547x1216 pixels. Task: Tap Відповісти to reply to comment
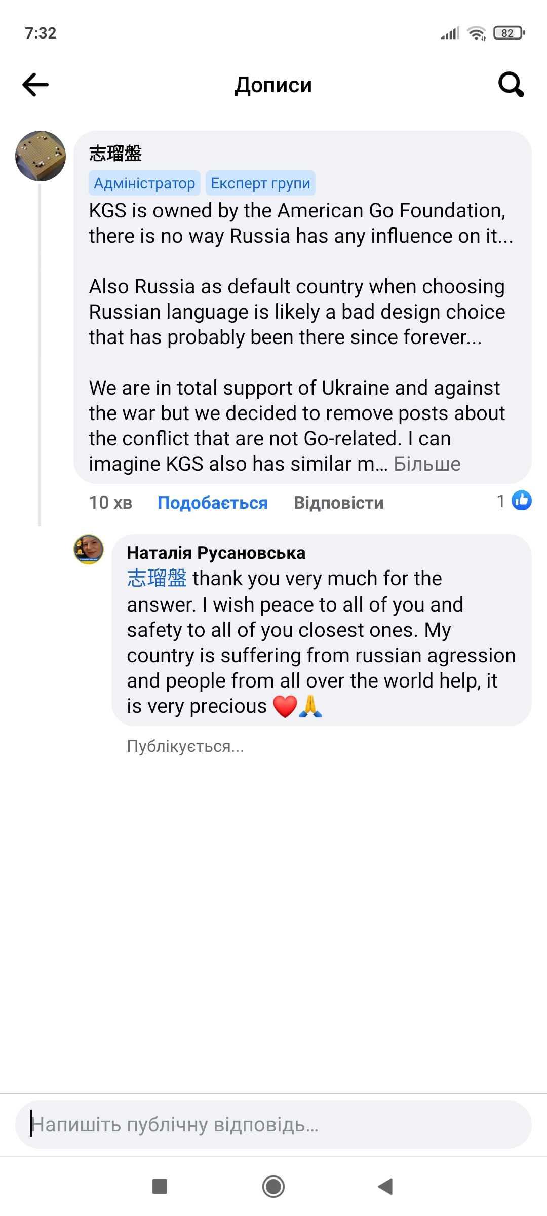tap(338, 503)
